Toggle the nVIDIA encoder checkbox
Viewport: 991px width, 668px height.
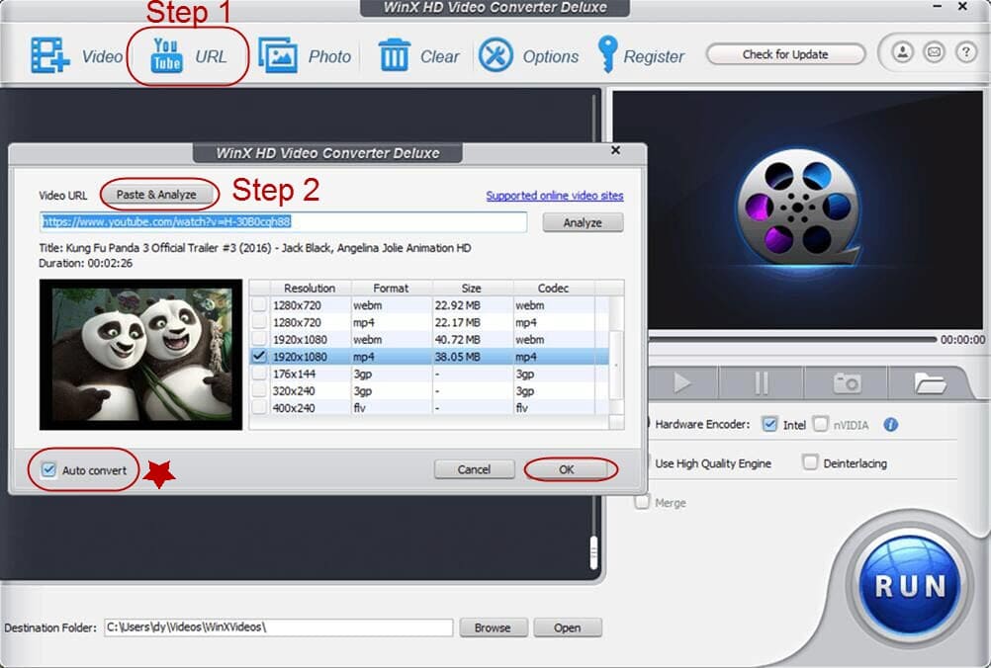pyautogui.click(x=820, y=424)
